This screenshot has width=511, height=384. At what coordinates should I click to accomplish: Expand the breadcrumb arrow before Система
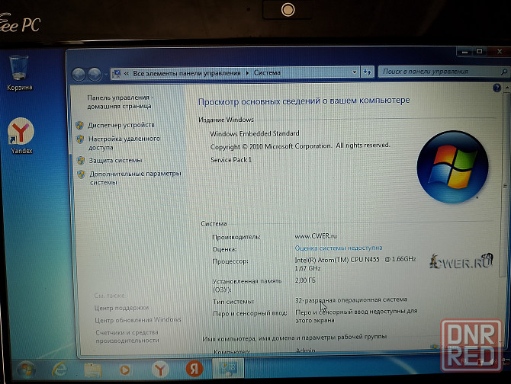pyautogui.click(x=247, y=73)
